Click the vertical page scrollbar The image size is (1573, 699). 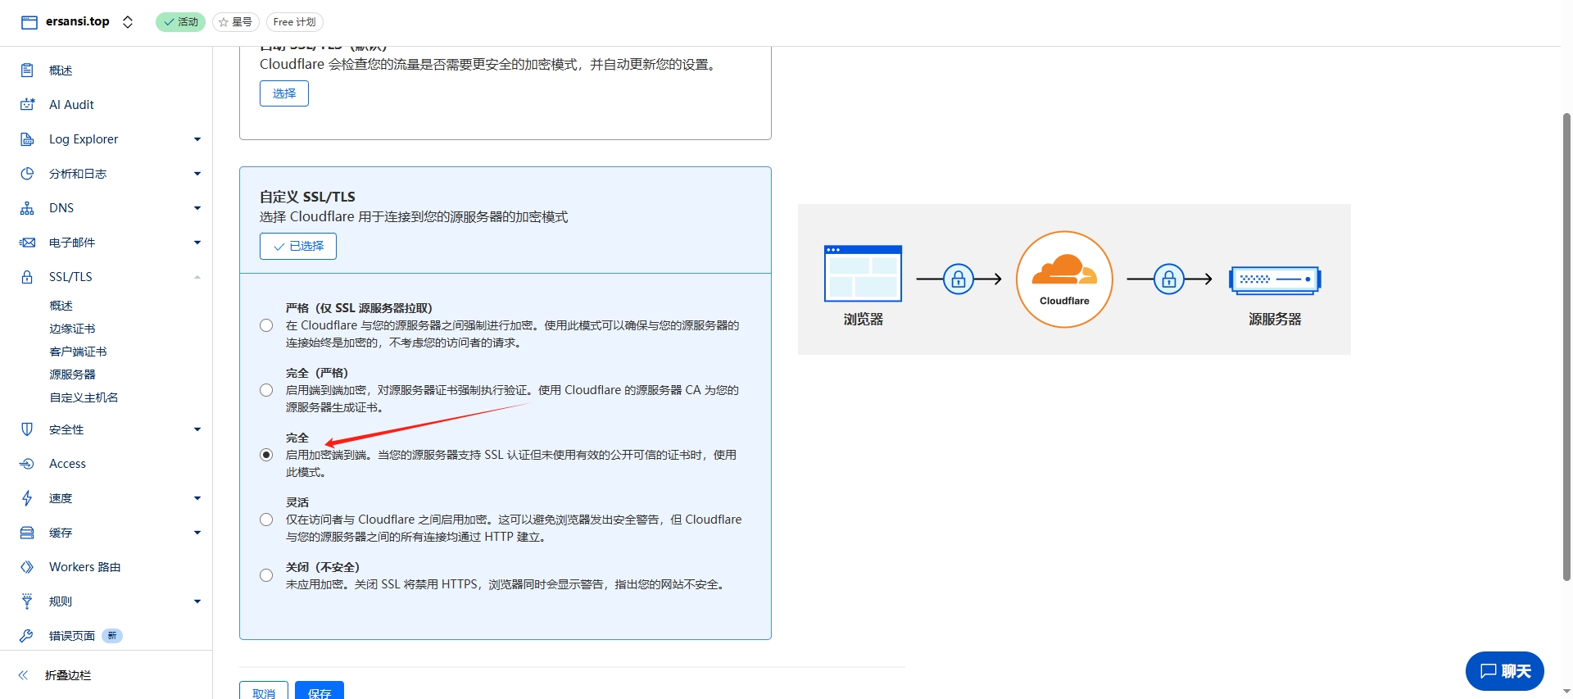click(x=1566, y=344)
